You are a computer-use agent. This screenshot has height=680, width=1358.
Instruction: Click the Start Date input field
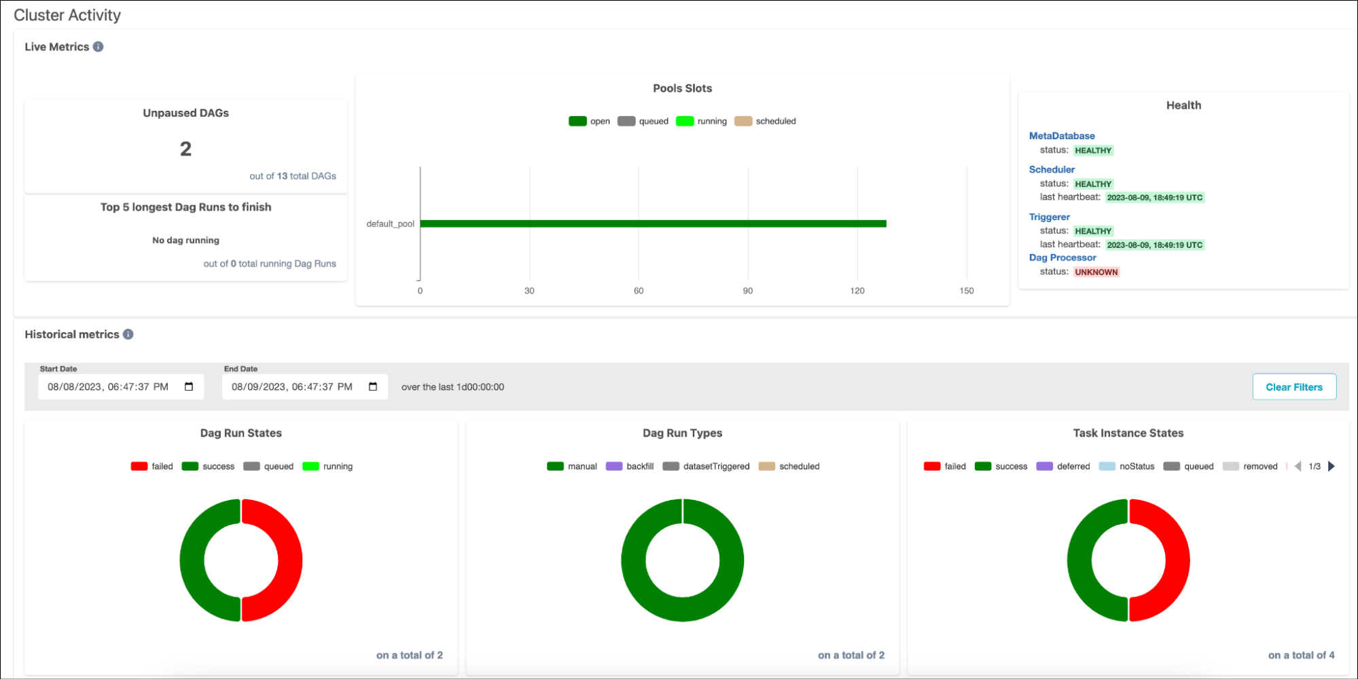pyautogui.click(x=109, y=387)
